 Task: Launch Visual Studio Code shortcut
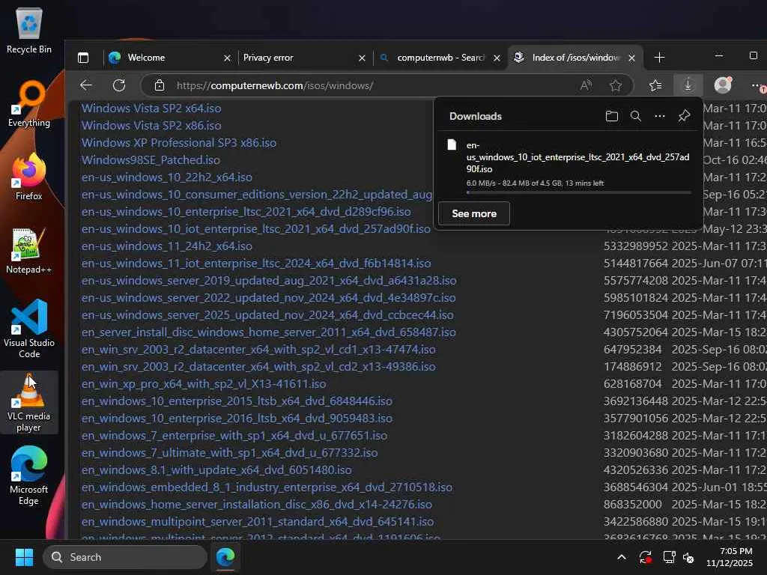pos(29,329)
